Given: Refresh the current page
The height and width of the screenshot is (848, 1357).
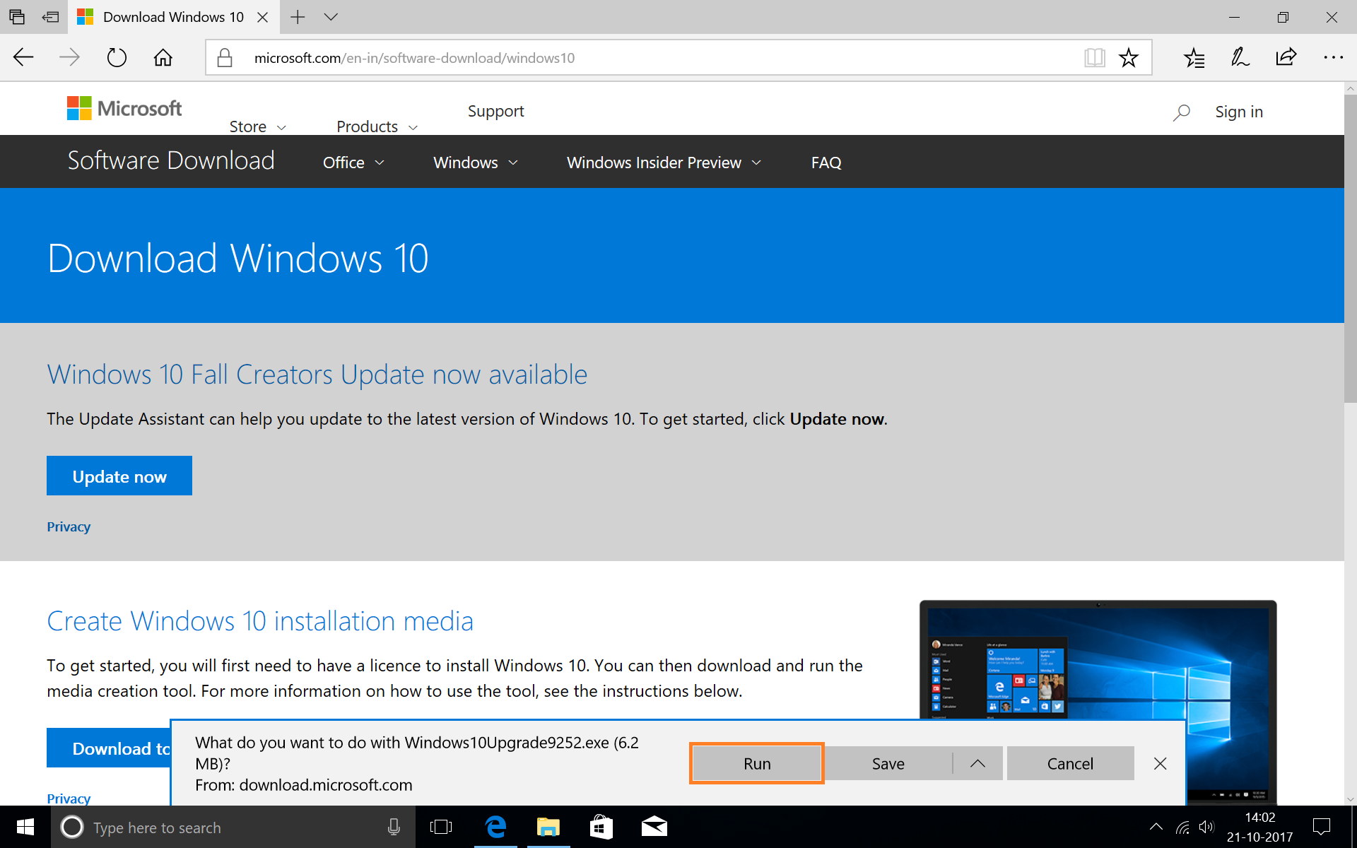Looking at the screenshot, I should [x=117, y=57].
